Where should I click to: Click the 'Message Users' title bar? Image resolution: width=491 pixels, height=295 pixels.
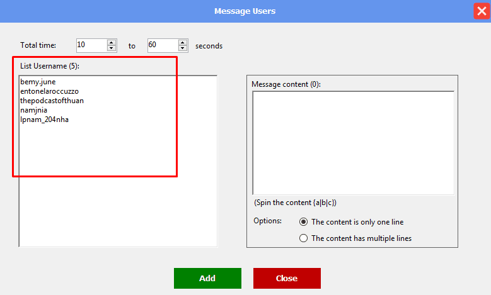(245, 11)
